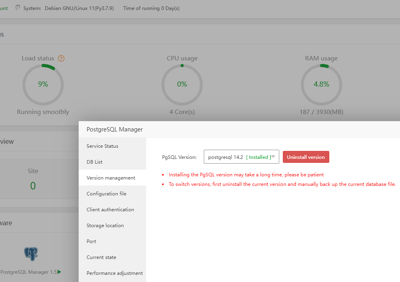The height and width of the screenshot is (282, 400).
Task: Select the Version management tab
Action: point(112,178)
